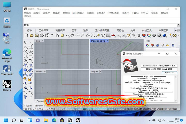Click the 过滤器 status bar pane

pyautogui.click(x=173, y=109)
